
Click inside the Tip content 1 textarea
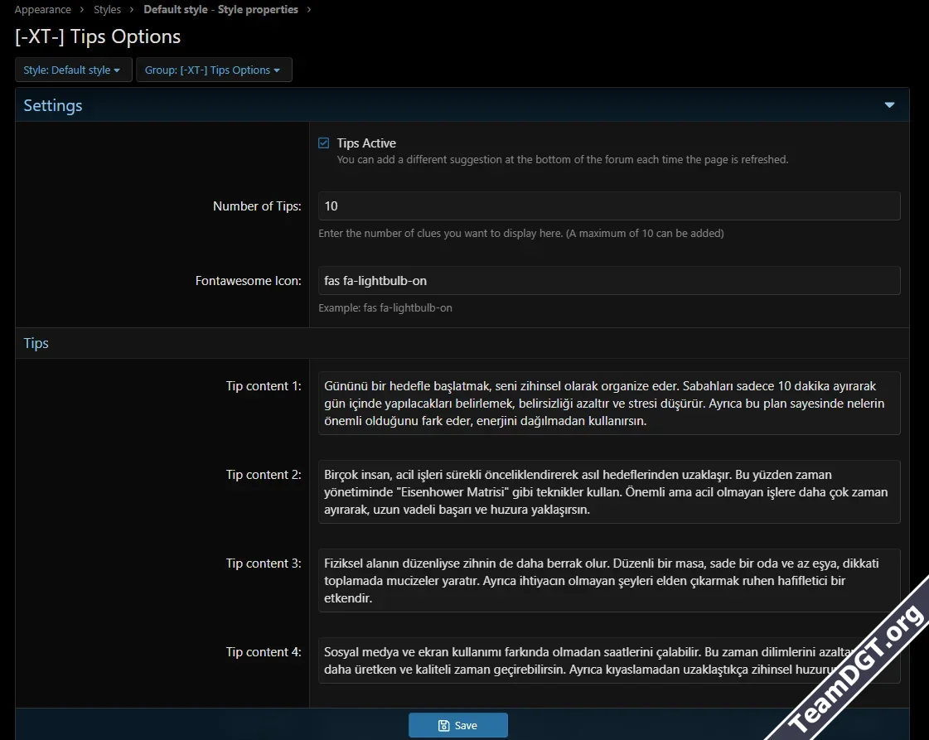(608, 404)
